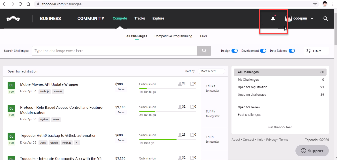Click the +1 more tags button

click(77, 142)
